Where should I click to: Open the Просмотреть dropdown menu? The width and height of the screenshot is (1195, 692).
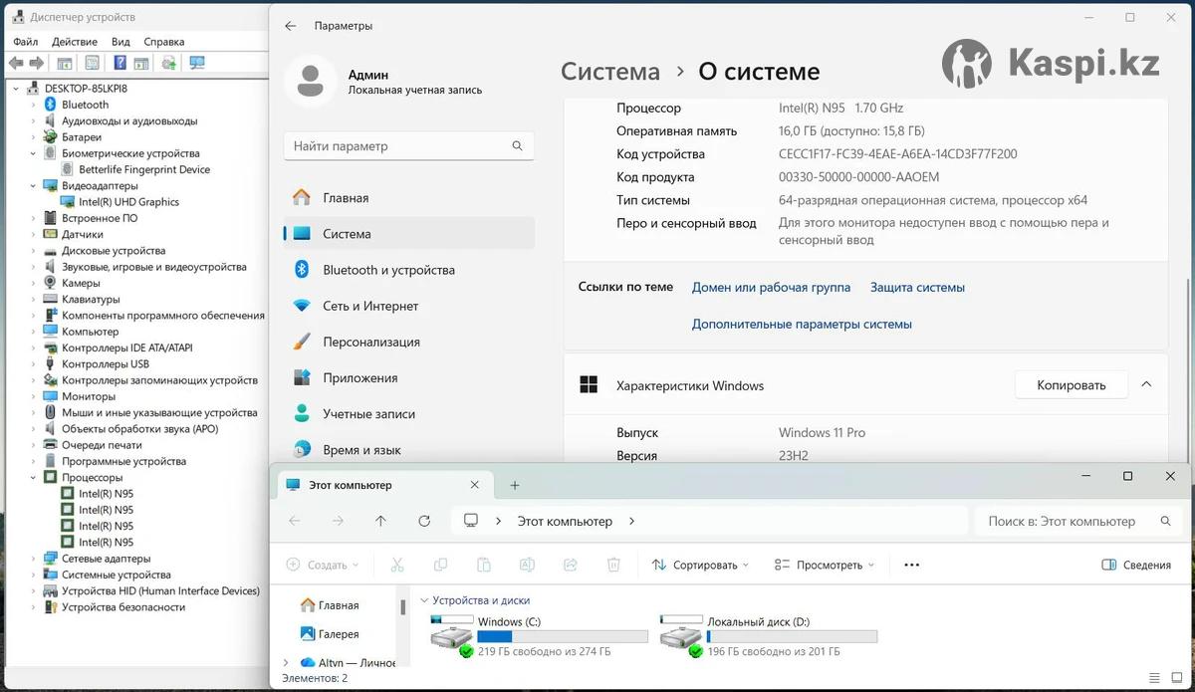pos(825,565)
